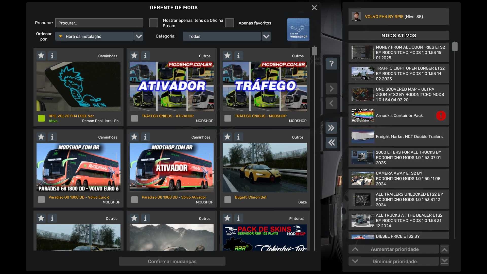Enable Paradiso G8 Volvo Euro 6 checkbox
The width and height of the screenshot is (487, 274).
point(41,200)
